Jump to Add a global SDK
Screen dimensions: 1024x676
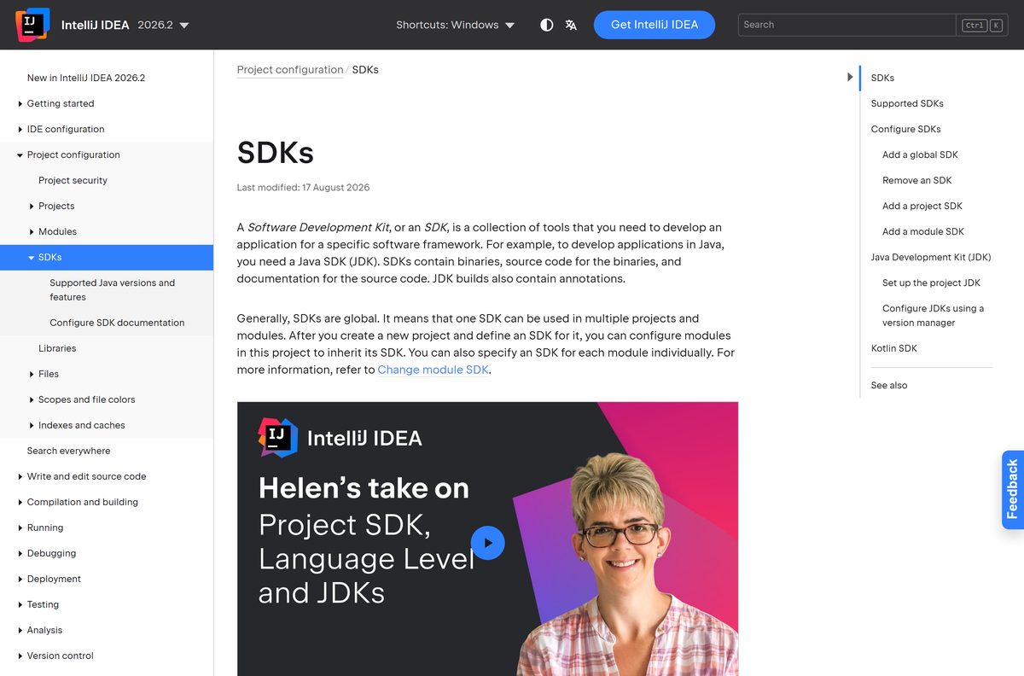pos(920,154)
